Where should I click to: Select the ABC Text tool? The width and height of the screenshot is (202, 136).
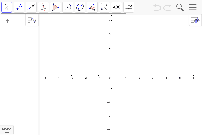tap(117, 7)
